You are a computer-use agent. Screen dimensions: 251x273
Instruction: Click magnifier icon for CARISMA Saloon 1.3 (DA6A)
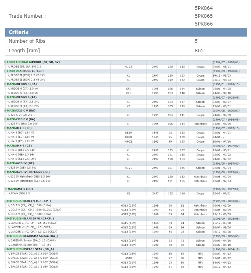[9, 241]
